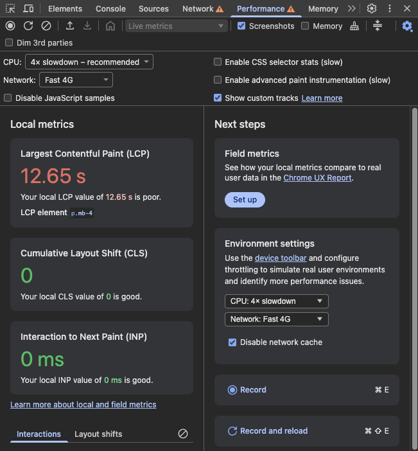Enable the Memory checkbox in toolbar

[x=305, y=26]
